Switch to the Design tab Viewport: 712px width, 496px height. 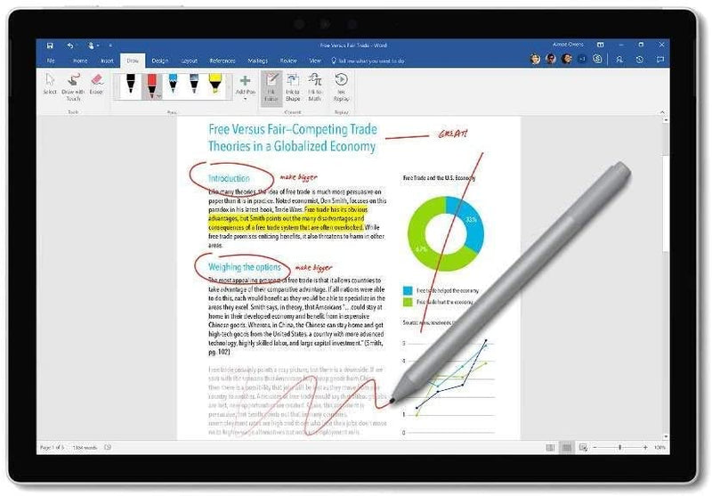pyautogui.click(x=159, y=61)
